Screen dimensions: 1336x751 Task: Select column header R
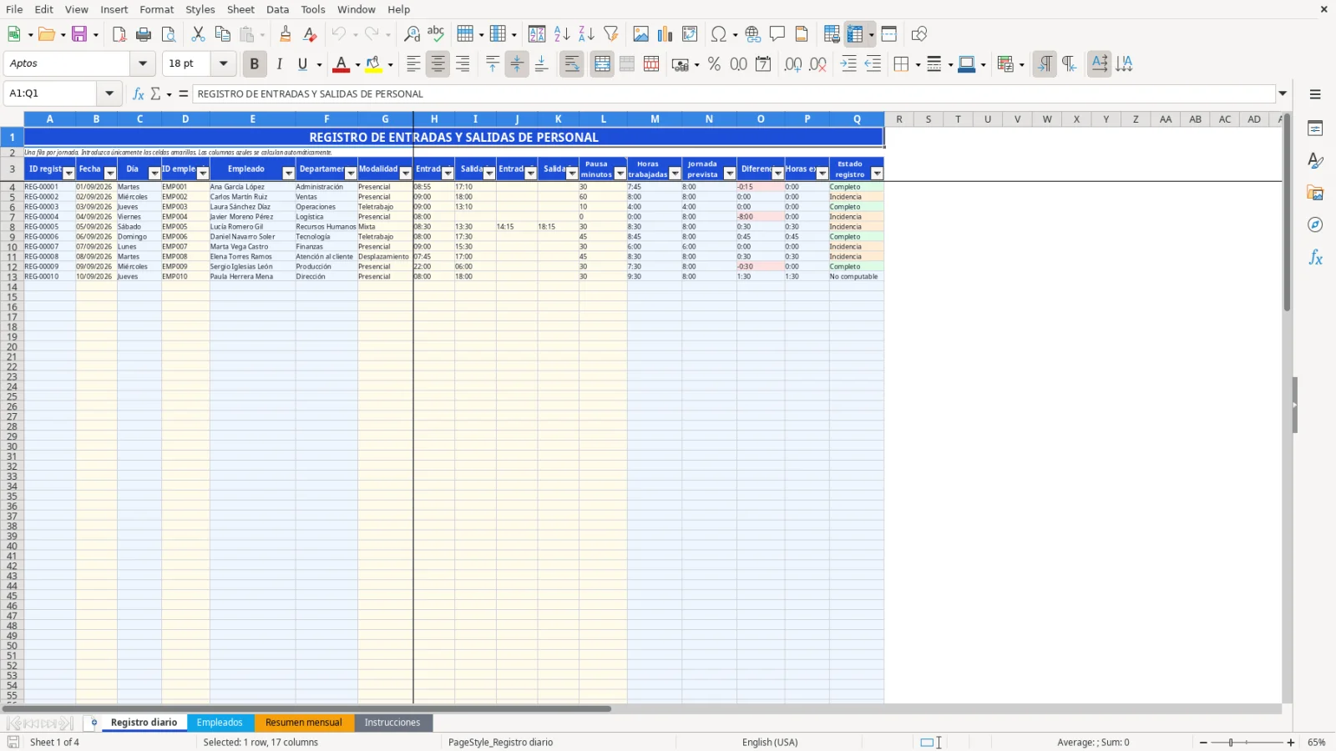pyautogui.click(x=899, y=119)
